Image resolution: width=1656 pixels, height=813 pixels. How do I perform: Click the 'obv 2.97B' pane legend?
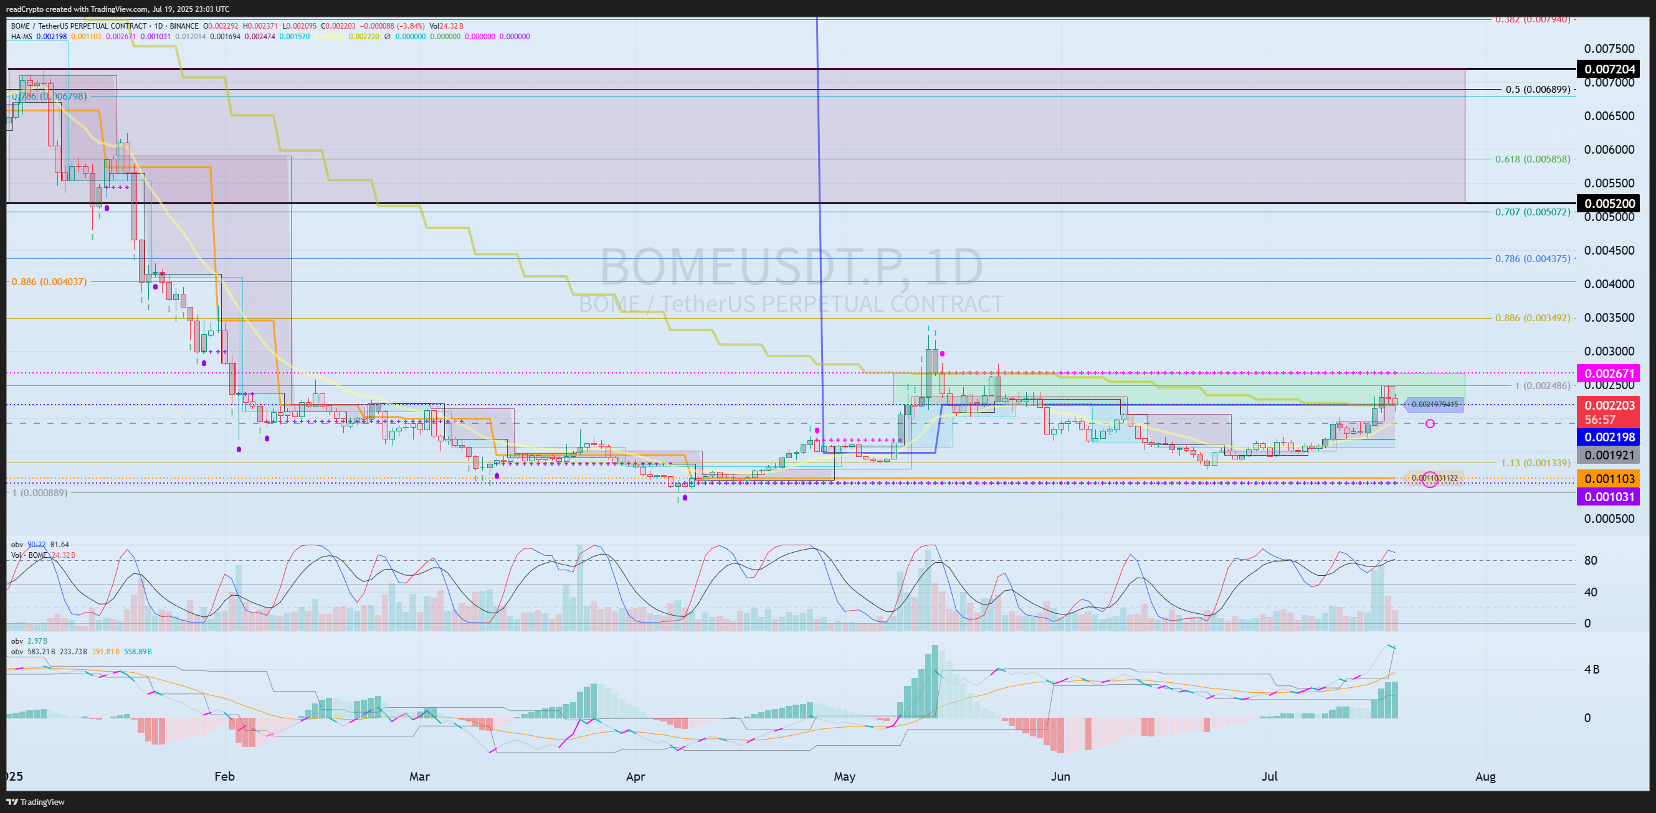29,641
